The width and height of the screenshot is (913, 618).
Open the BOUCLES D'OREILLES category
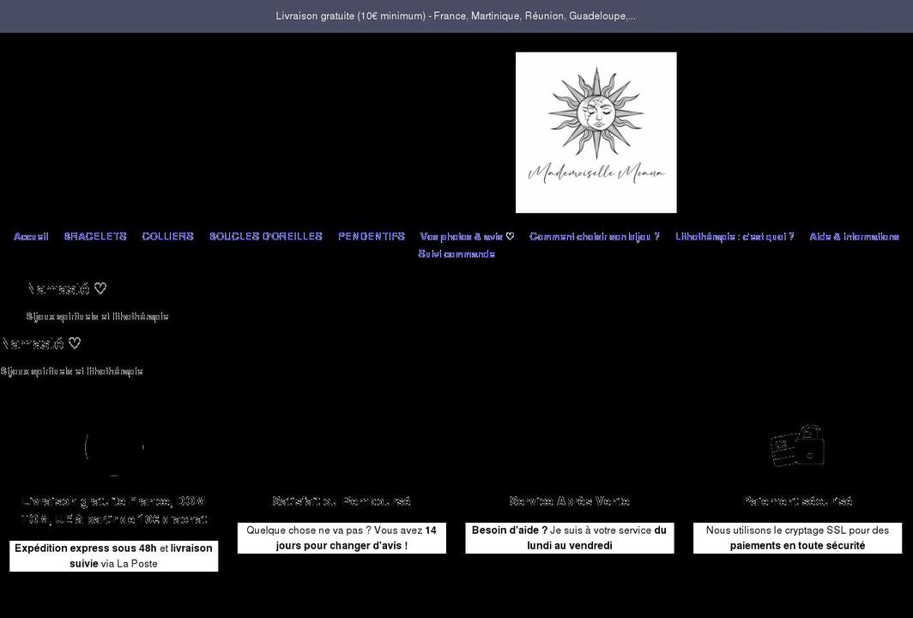[265, 237]
